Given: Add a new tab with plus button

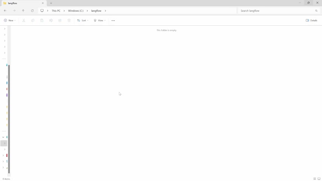Looking at the screenshot, I should tap(51, 3).
